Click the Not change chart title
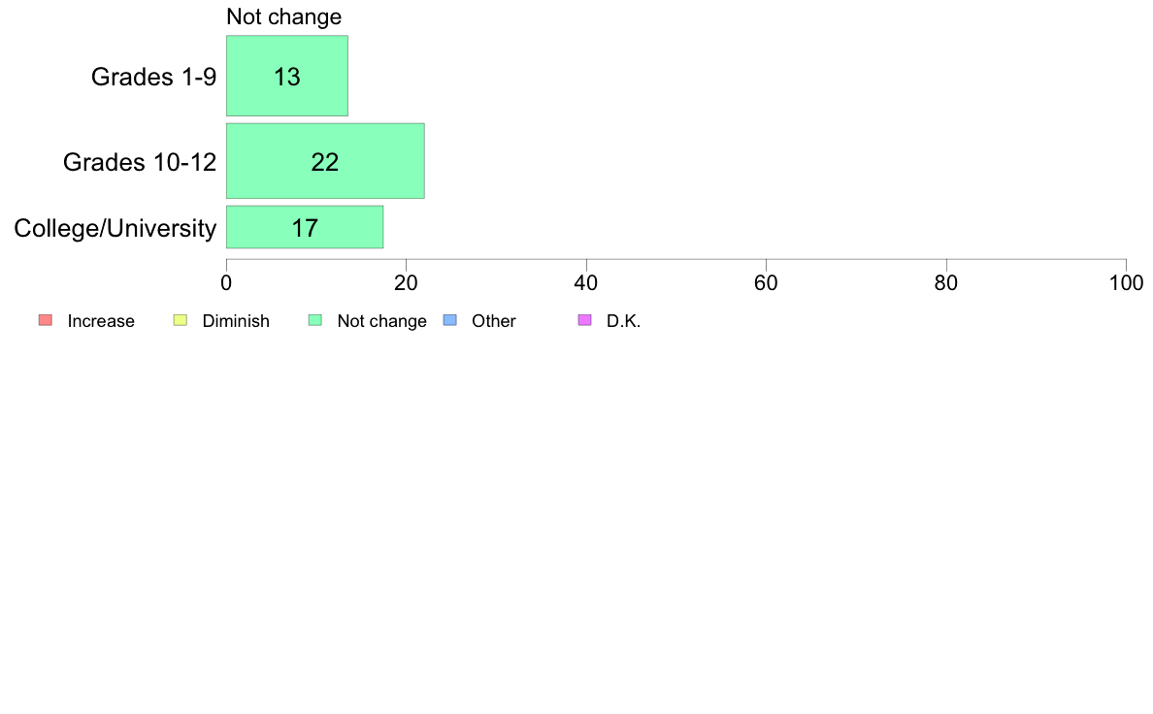Screen dimensions: 1153x714 point(283,16)
